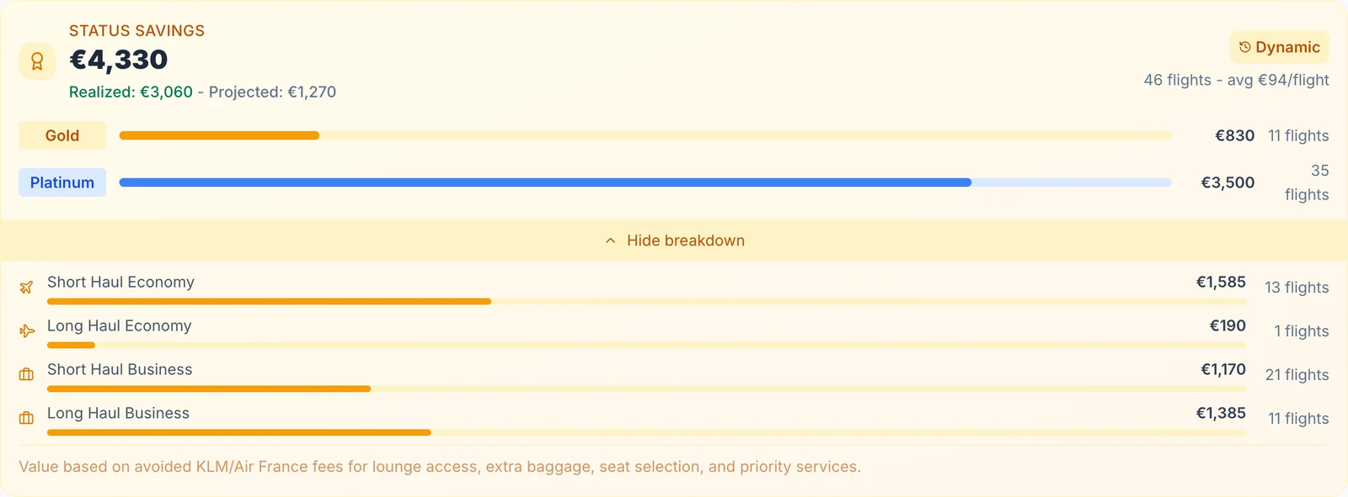
Task: Click the €4,330 total savings amount
Action: click(119, 60)
